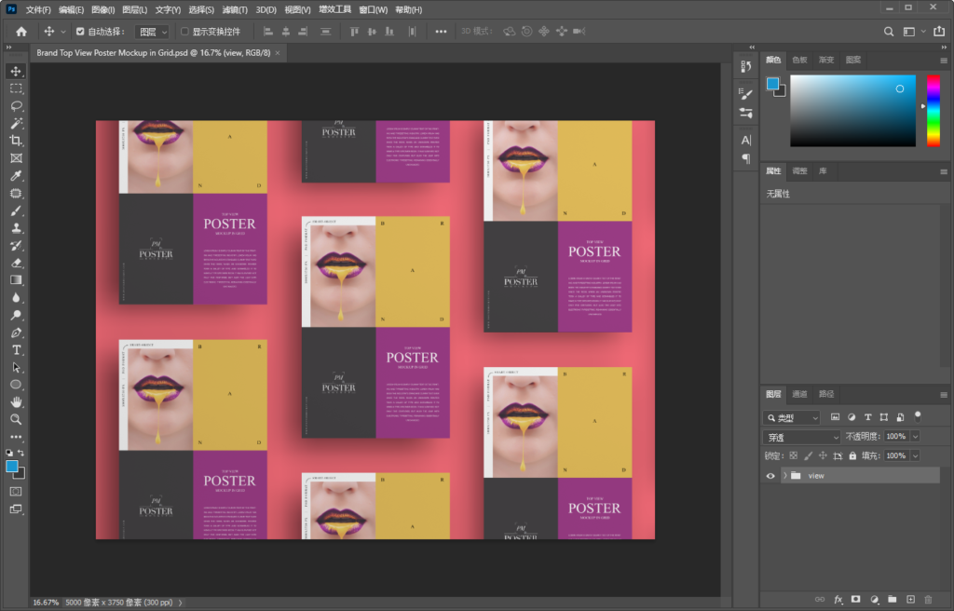Screen dimensions: 954x611
Task: Go to Photoshop home screen
Action: [x=21, y=32]
